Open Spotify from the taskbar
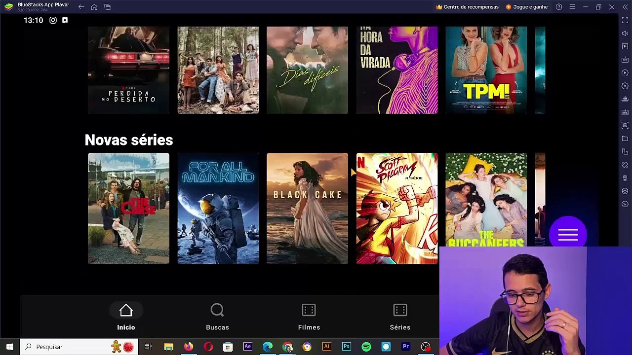Viewport: 632px width, 355px height. (x=366, y=347)
